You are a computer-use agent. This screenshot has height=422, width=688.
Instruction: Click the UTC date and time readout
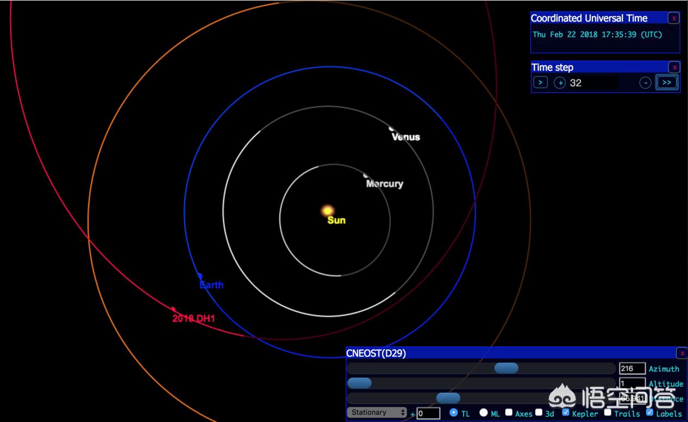point(597,34)
